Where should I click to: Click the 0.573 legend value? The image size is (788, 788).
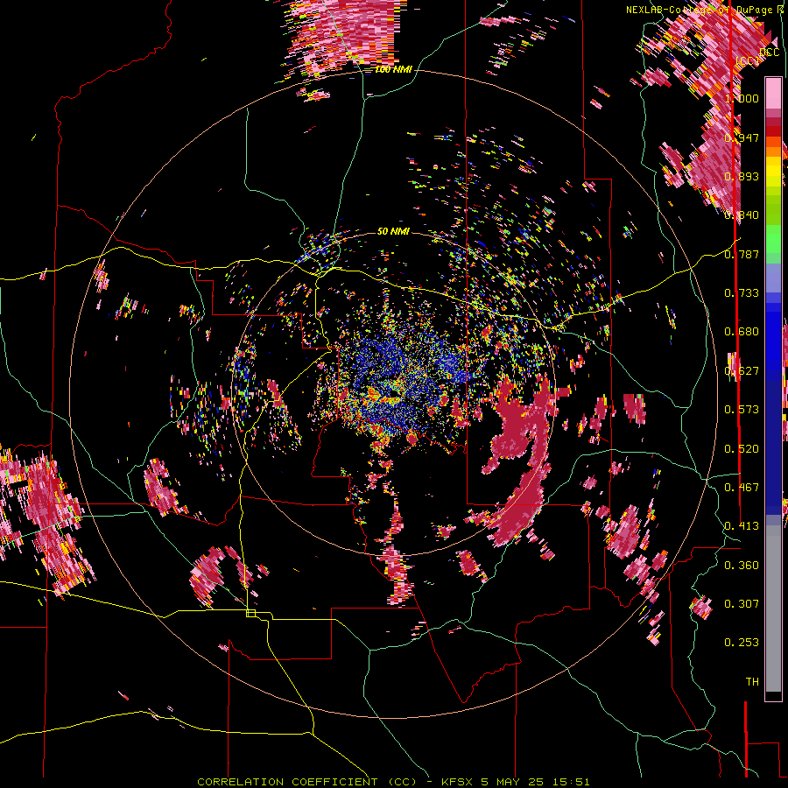point(742,410)
